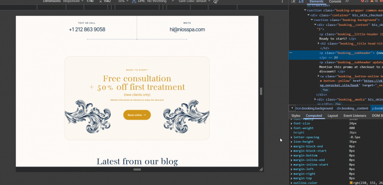Open the Layout sidebar tab
The height and width of the screenshot is (185, 383).
coord(333,116)
